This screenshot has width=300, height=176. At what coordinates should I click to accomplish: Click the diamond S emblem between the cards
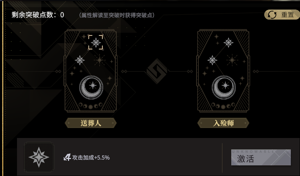(157, 71)
